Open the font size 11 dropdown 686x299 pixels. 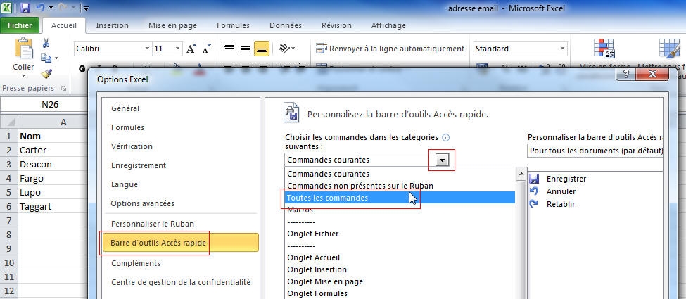click(x=177, y=49)
